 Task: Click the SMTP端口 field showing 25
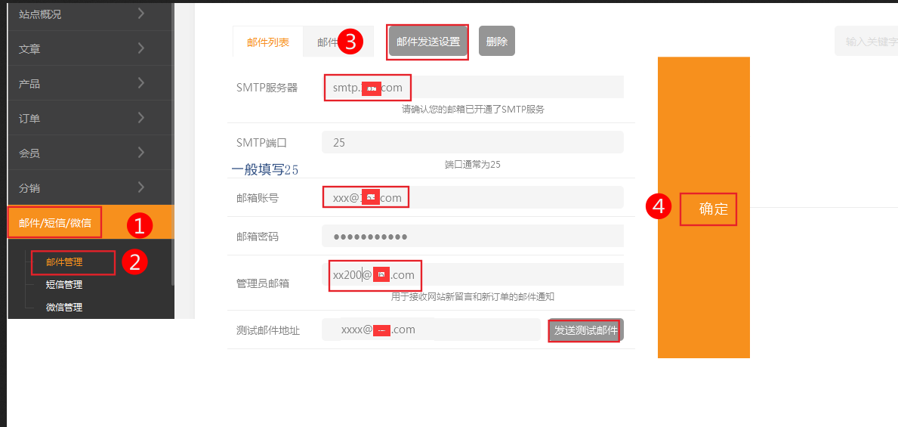(472, 142)
